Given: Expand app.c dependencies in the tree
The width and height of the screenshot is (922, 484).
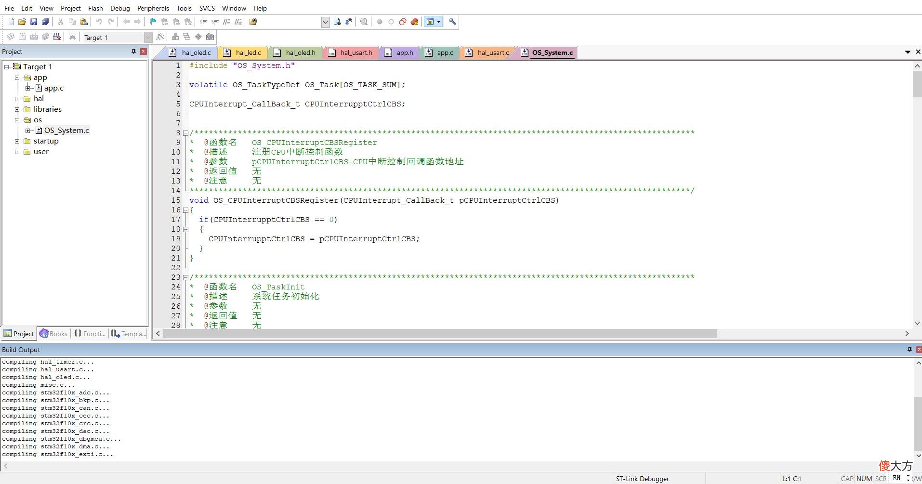Looking at the screenshot, I should pos(28,88).
